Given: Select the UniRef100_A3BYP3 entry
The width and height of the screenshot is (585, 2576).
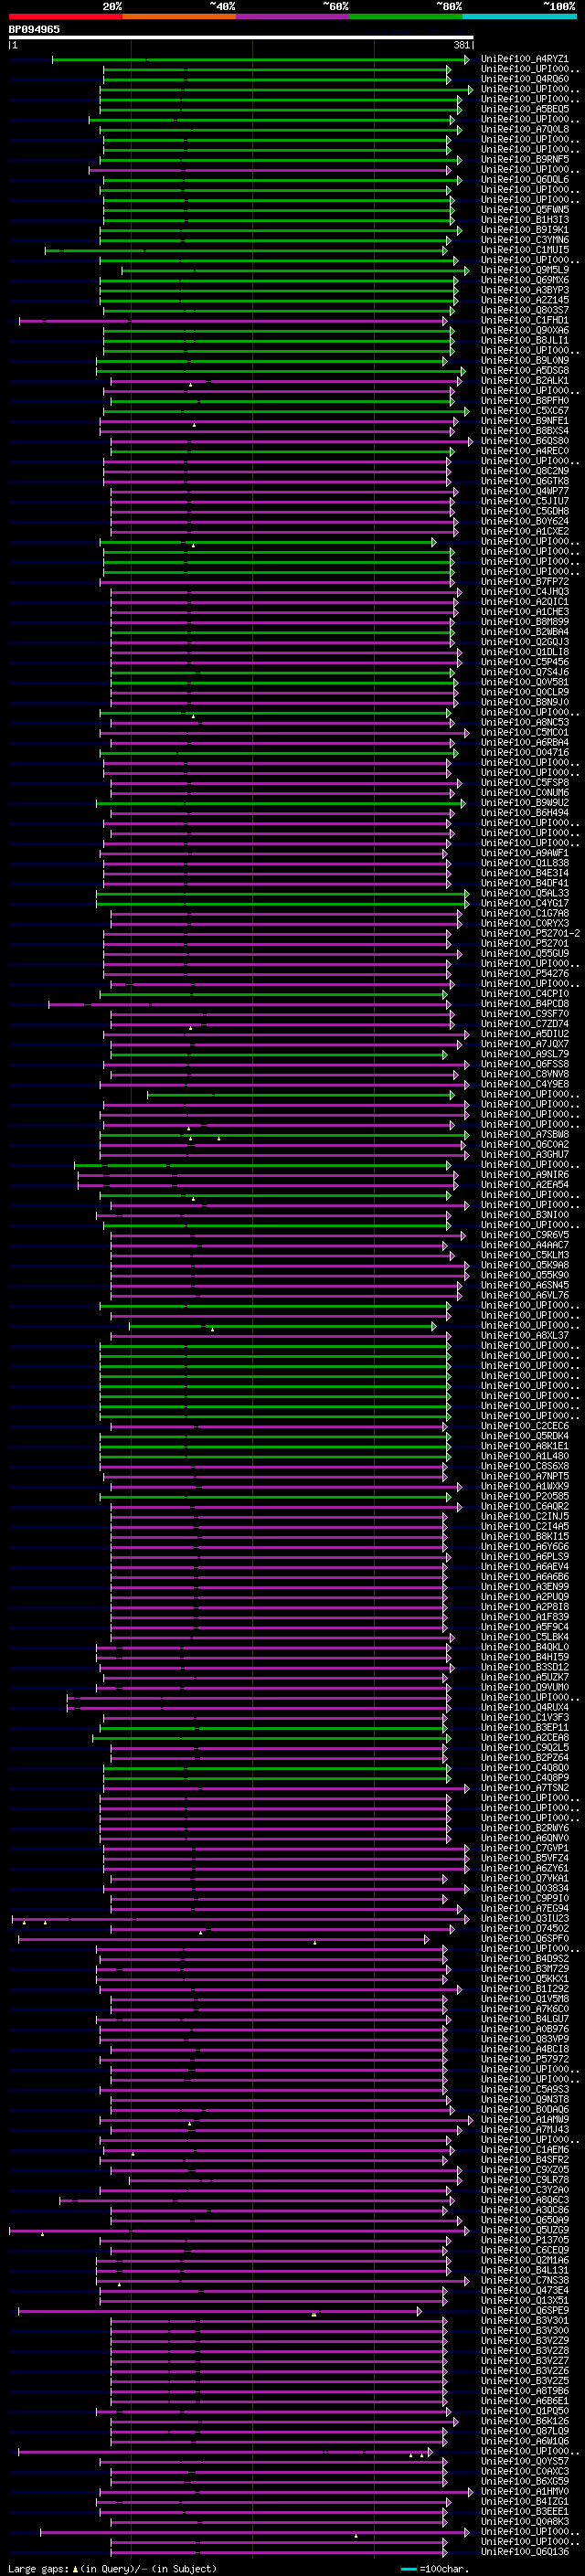Looking at the screenshot, I should click(x=525, y=290).
